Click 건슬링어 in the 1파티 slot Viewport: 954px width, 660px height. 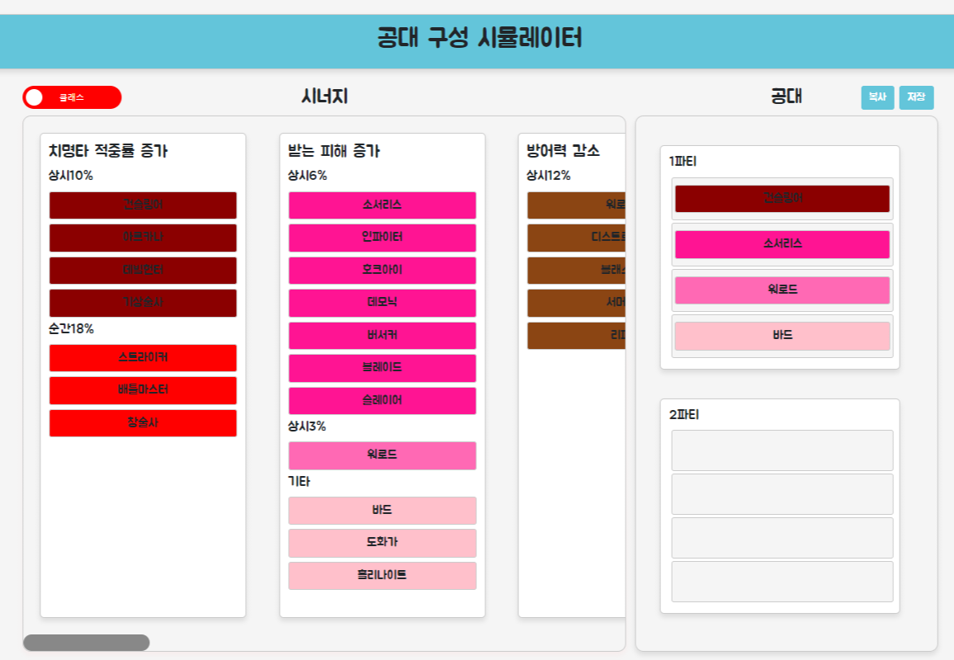pos(782,199)
